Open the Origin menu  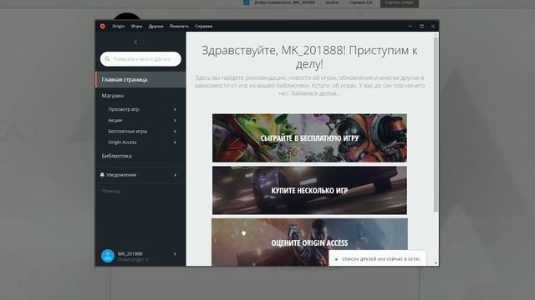(119, 26)
